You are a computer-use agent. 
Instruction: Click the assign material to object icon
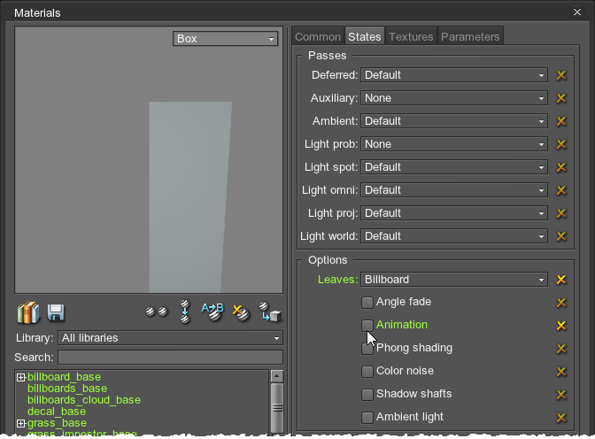(x=269, y=312)
